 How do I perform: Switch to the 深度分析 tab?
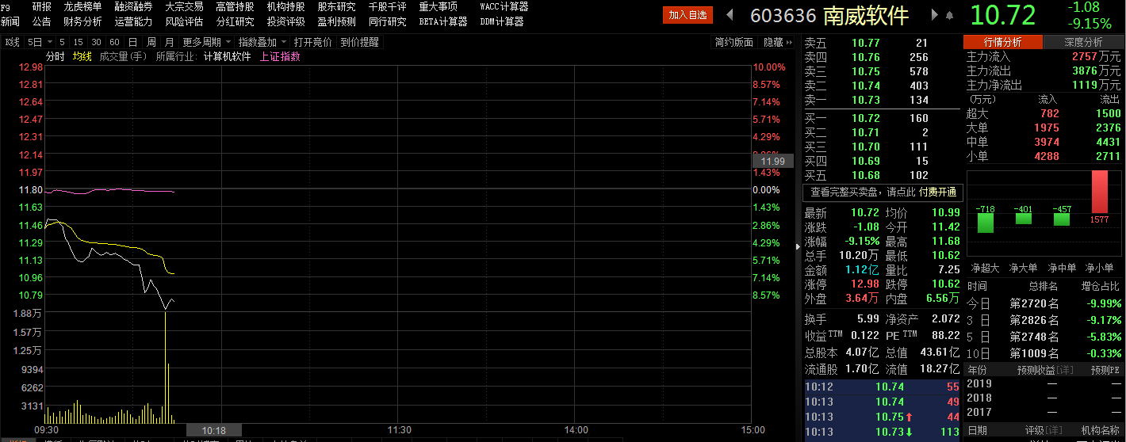(1083, 42)
